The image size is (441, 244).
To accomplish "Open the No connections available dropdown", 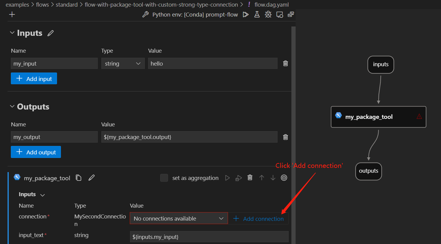I will [x=179, y=218].
